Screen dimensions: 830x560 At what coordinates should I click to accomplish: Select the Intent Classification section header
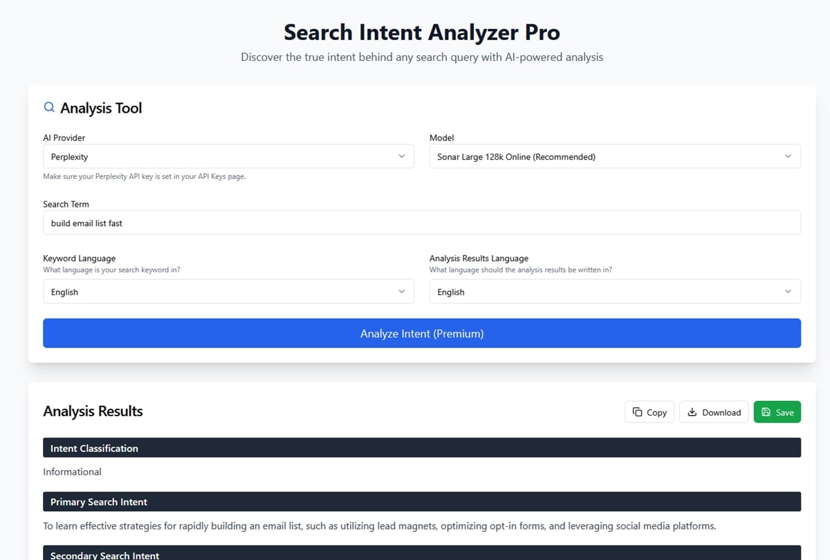pos(422,448)
